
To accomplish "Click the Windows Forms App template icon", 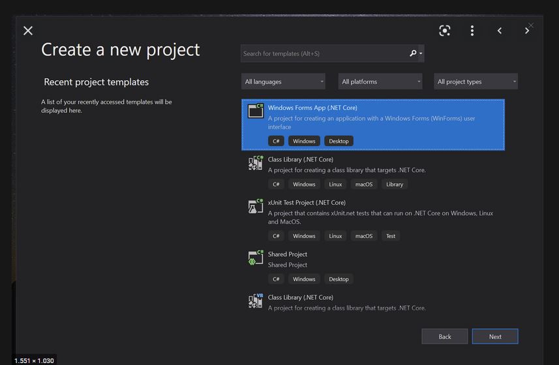I will (x=256, y=111).
